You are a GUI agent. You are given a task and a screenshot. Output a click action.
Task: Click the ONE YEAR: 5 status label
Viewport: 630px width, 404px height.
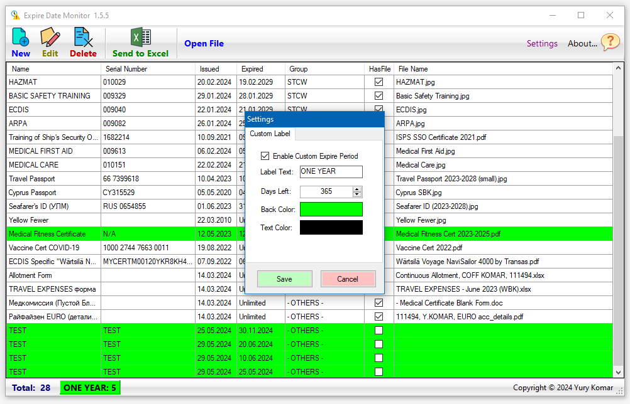(90, 388)
